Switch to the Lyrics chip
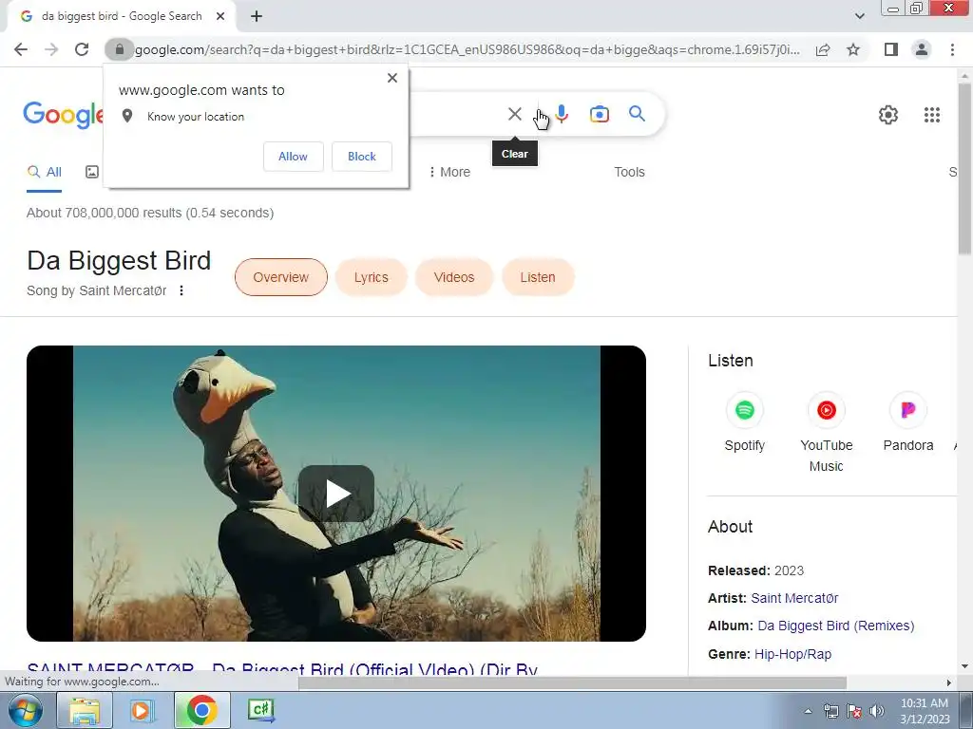Screen dimensions: 973x729 click(x=372, y=277)
